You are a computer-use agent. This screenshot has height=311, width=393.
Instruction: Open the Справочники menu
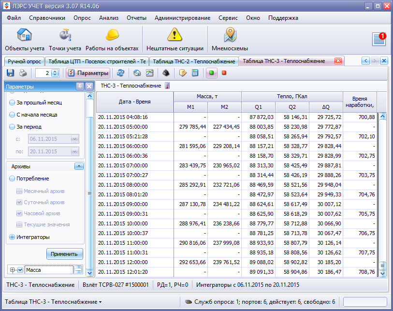click(47, 18)
